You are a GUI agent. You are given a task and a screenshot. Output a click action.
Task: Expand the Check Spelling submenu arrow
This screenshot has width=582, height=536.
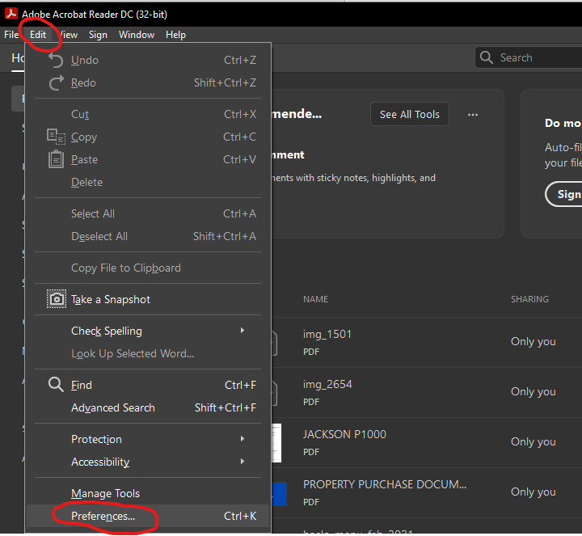(x=242, y=331)
